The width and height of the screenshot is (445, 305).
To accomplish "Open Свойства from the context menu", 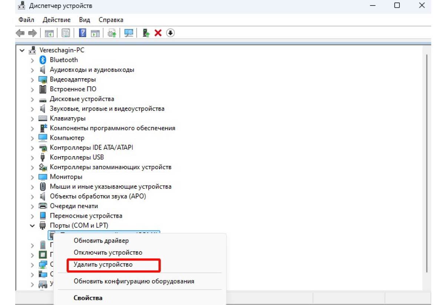I will [x=88, y=298].
